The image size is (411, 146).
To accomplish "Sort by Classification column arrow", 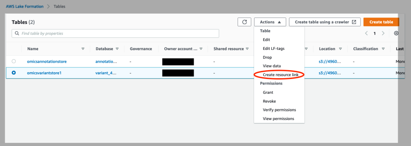I will tap(383, 49).
